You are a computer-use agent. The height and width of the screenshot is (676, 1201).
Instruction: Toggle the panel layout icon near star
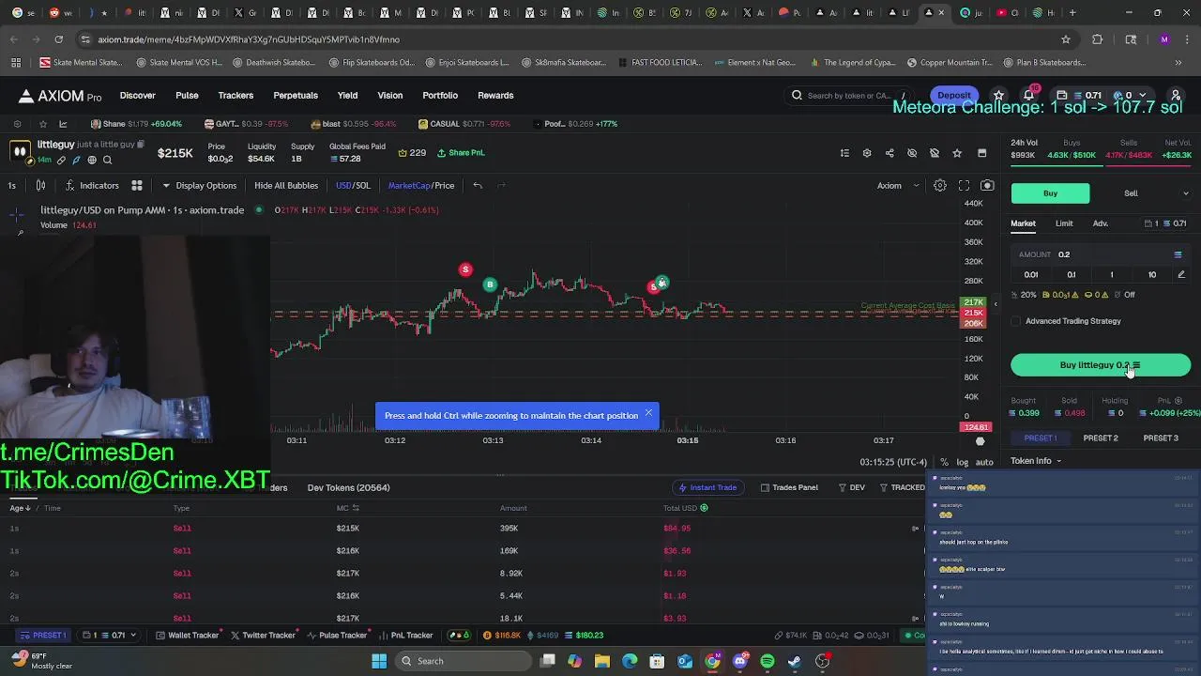981,153
